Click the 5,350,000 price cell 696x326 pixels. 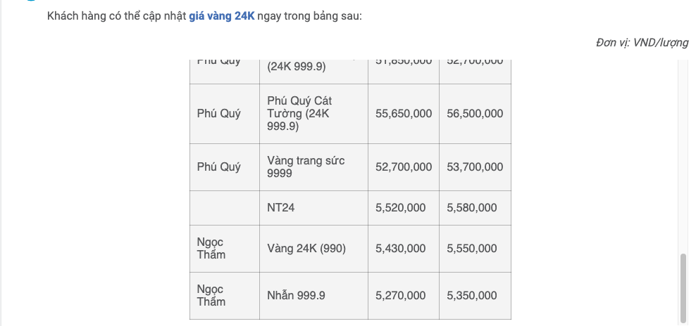pos(471,296)
